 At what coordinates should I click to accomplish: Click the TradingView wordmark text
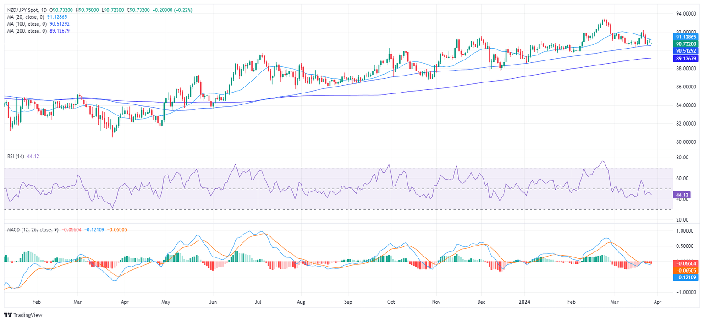pyautogui.click(x=27, y=315)
